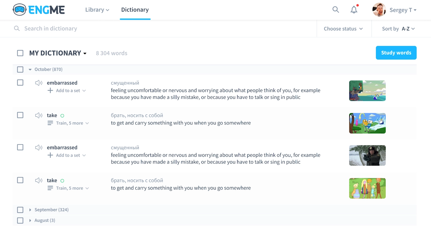Viewport: 431px width, 237px height.
Task: Click plus icon on first Add to a set
Action: [50, 90]
